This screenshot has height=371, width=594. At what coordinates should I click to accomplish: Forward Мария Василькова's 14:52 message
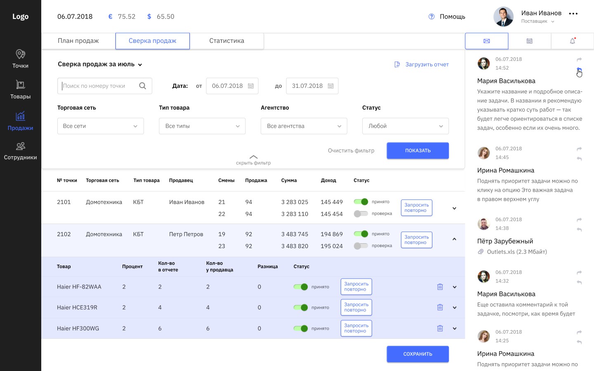point(579,59)
